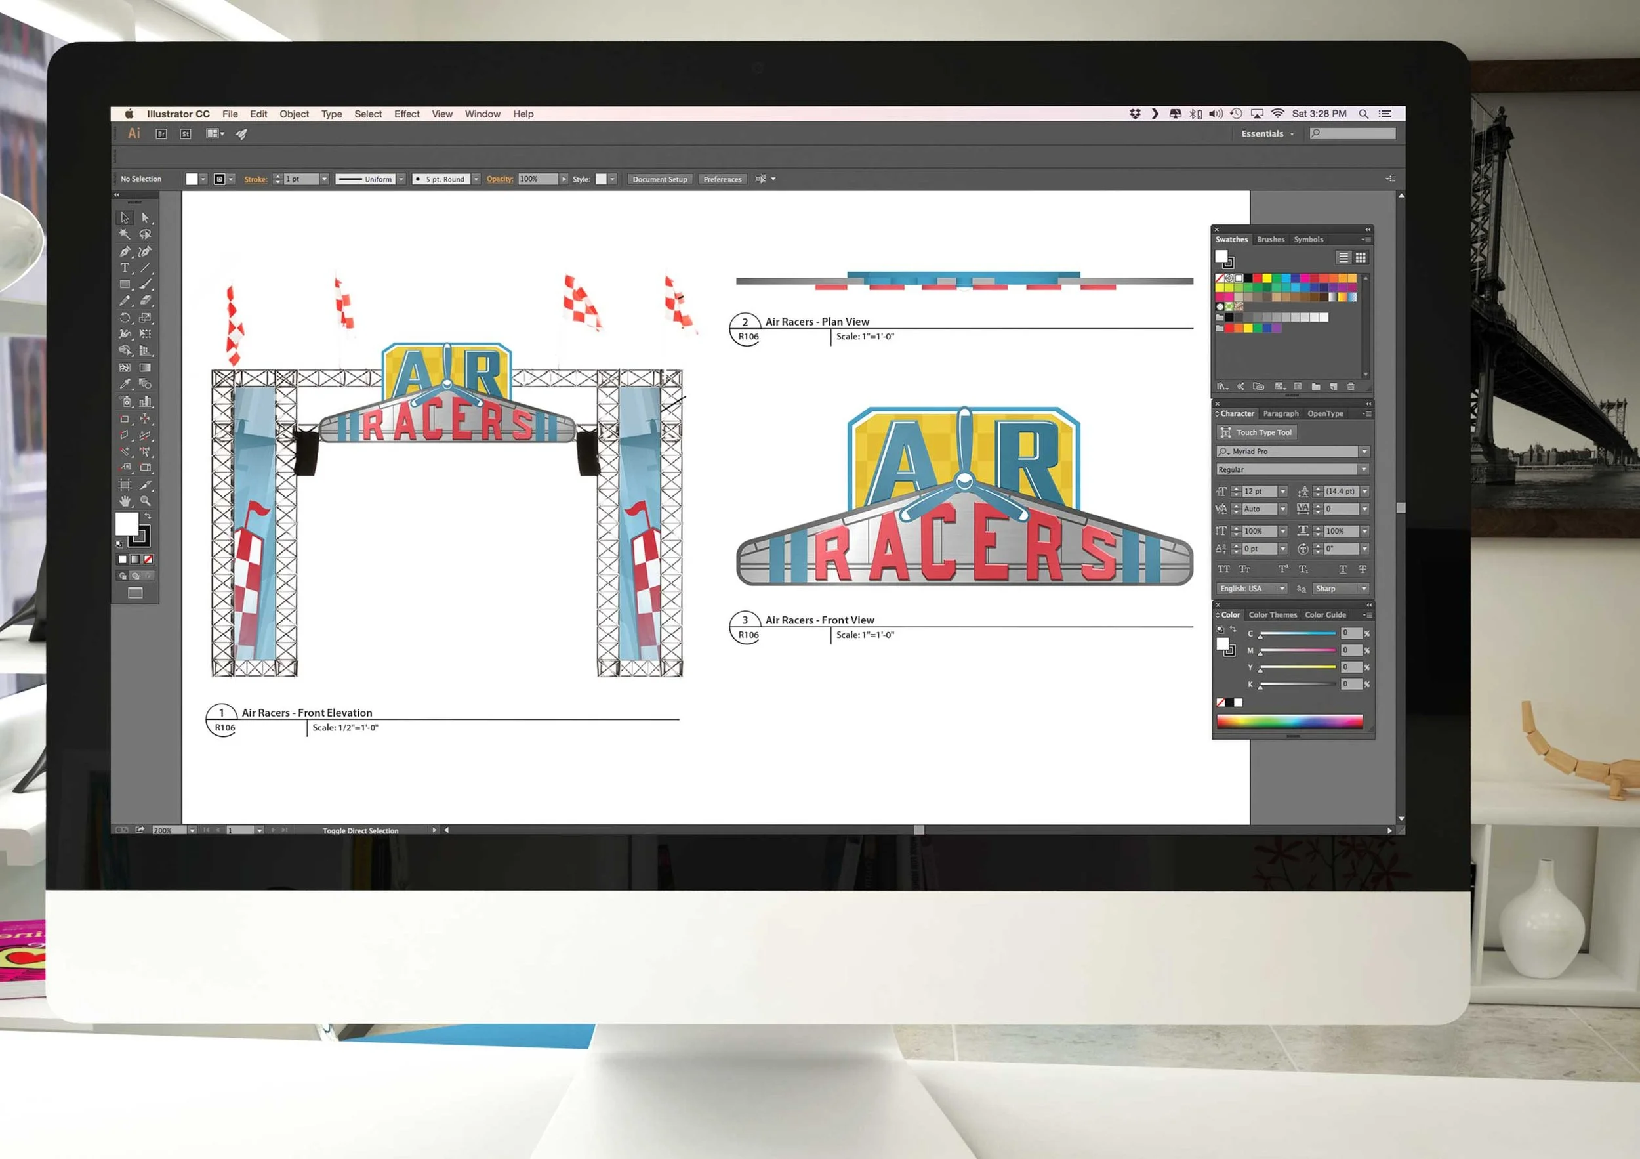The height and width of the screenshot is (1159, 1640).
Task: Click the Document Setup button
Action: 659,179
